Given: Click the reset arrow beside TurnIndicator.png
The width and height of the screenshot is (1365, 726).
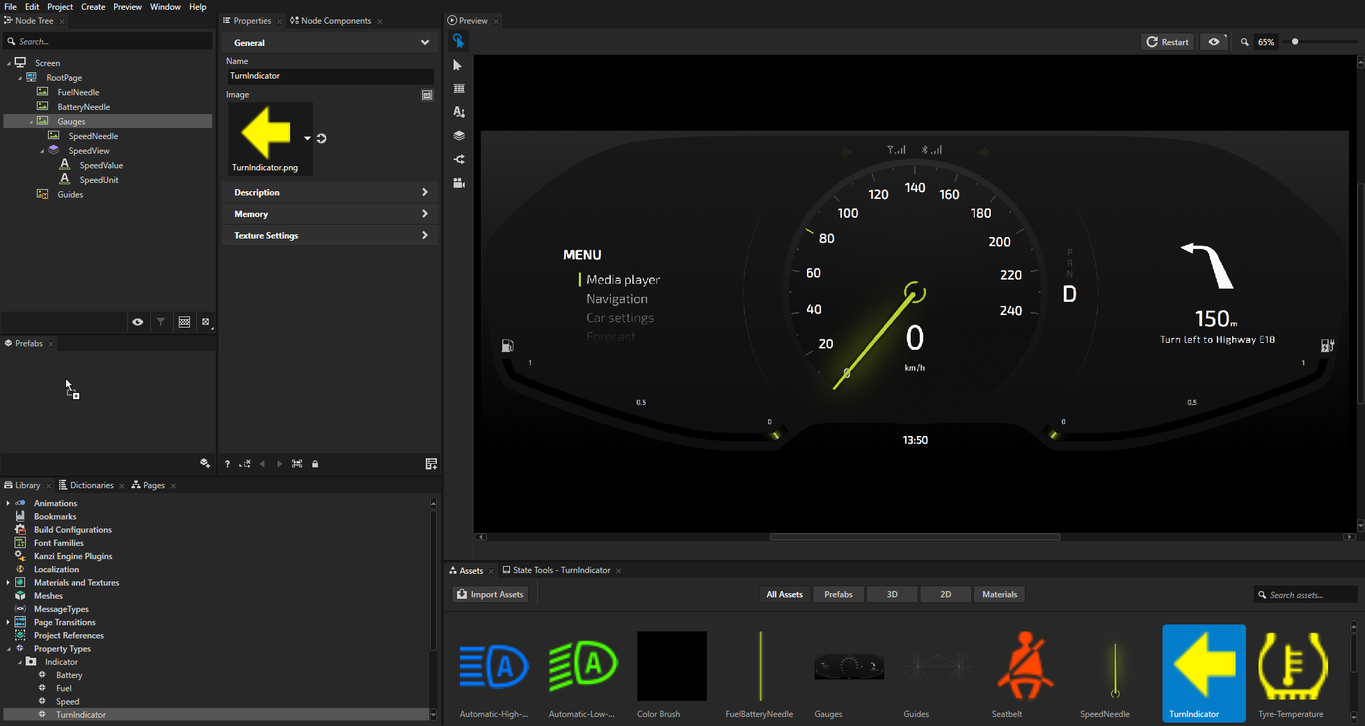Looking at the screenshot, I should pos(321,138).
